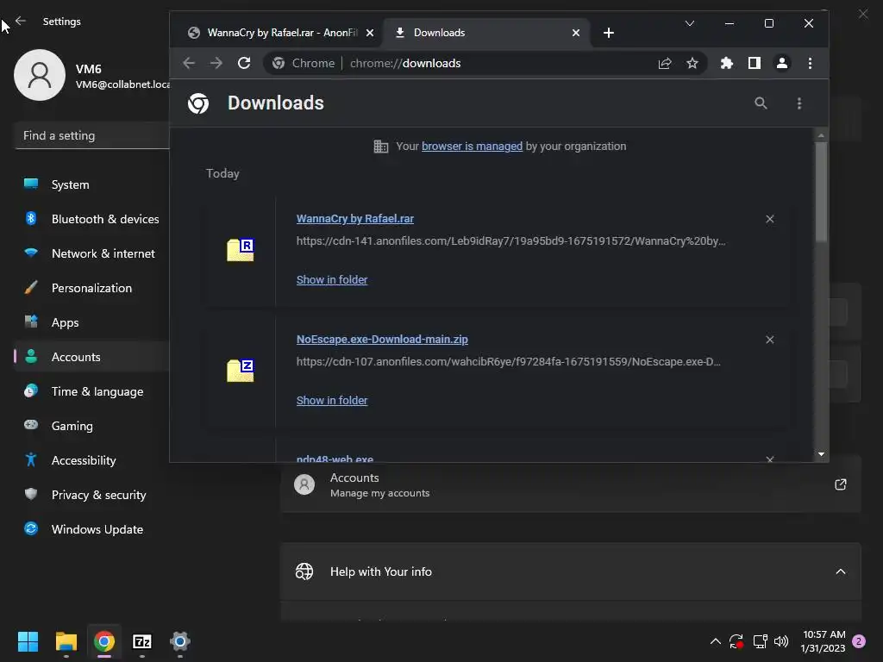Open Personalization settings
Viewport: 883px width, 662px height.
(91, 288)
